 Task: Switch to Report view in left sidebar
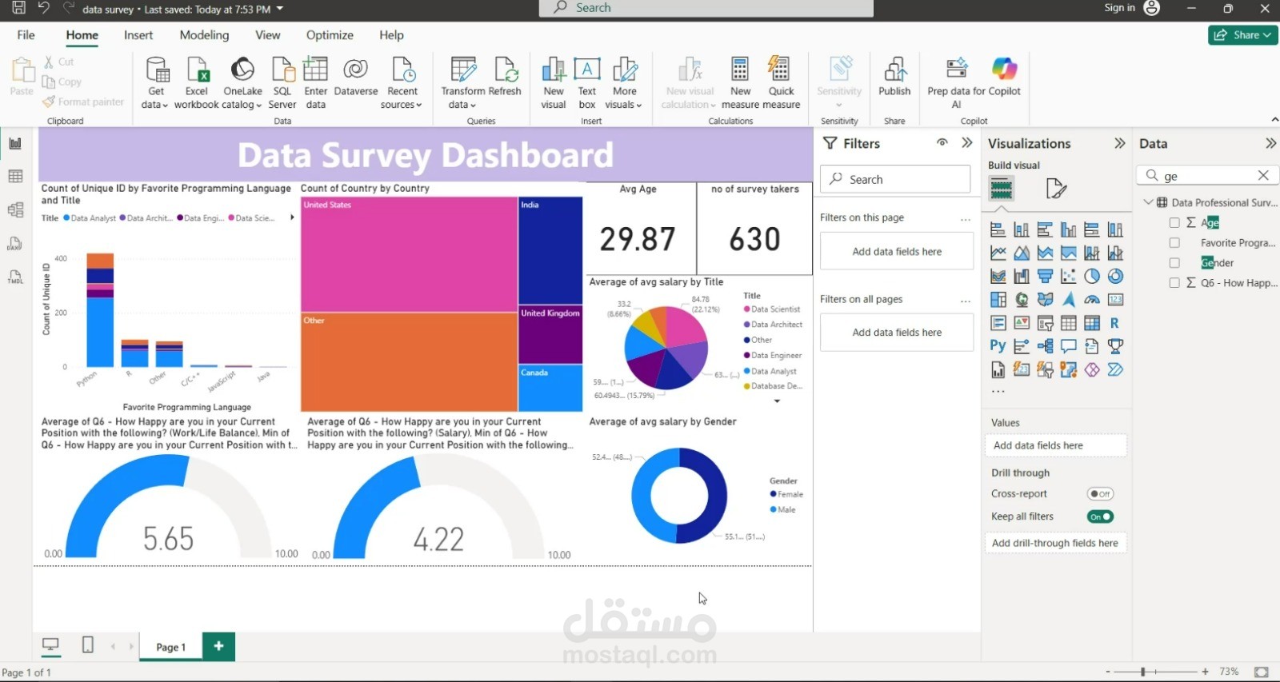pos(15,143)
